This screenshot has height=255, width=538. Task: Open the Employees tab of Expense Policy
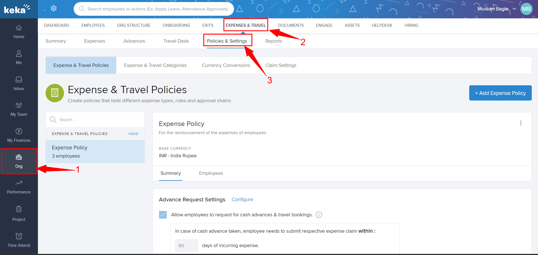[x=211, y=173]
